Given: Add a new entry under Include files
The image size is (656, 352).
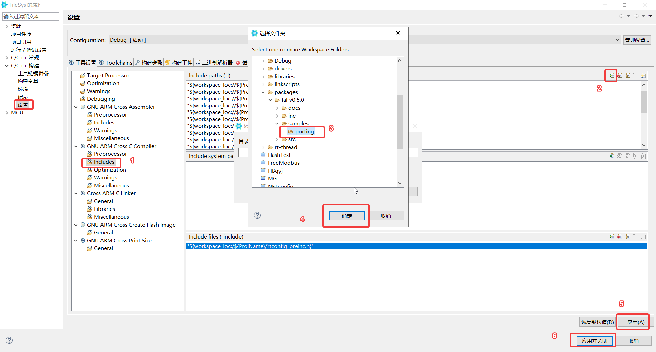Looking at the screenshot, I should coord(611,236).
